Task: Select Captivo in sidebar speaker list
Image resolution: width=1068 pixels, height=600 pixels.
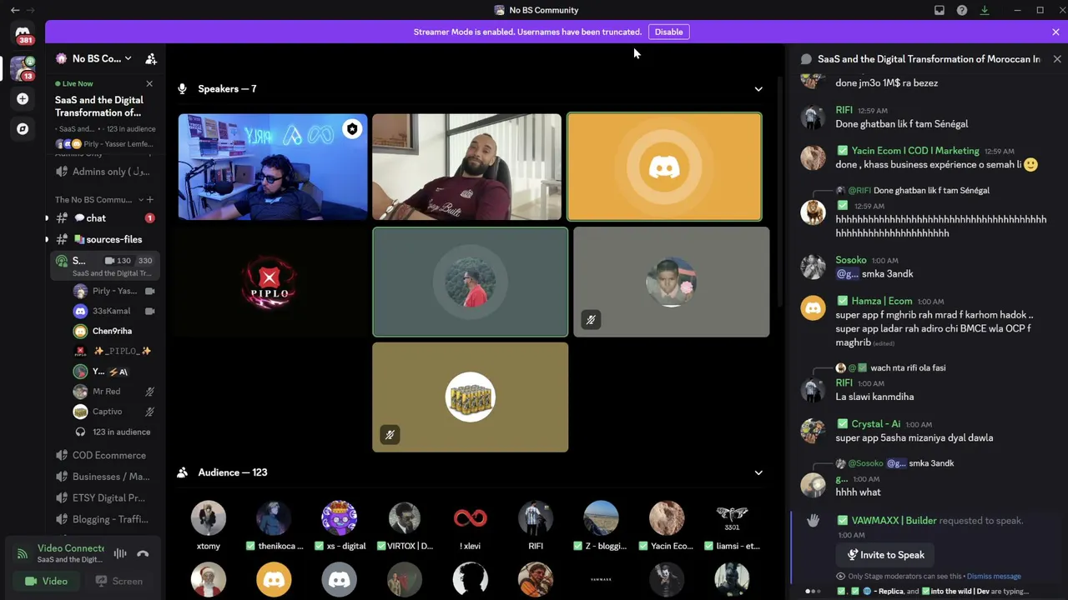Action: pos(114,411)
